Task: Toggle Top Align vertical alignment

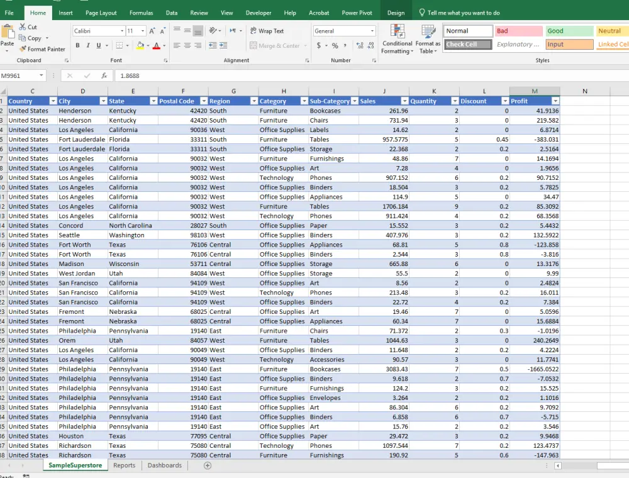Action: tap(177, 30)
